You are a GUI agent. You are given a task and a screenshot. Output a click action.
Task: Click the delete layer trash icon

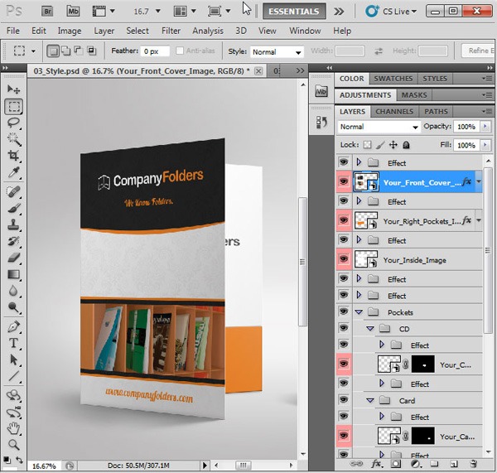(473, 465)
